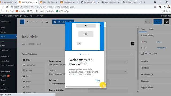Open the Menu settings tab
Screen dimensions: 171x96
point(27,82)
